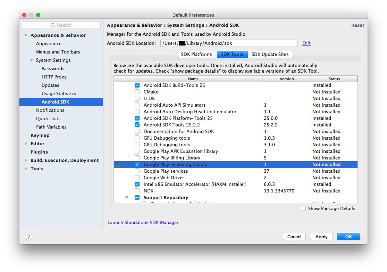Uncheck Android SDK Build-Tools 25
387x272 pixels.
pos(137,85)
